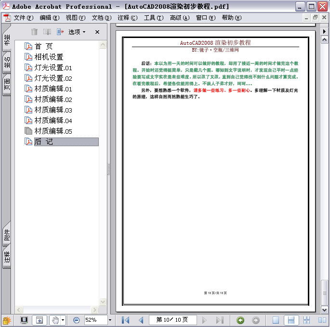The height and width of the screenshot is (327, 330).
Task: Select the 后 记 bookmark
Action: point(66,142)
